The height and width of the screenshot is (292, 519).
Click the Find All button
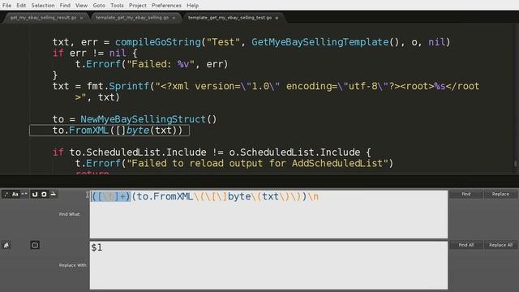pos(466,245)
